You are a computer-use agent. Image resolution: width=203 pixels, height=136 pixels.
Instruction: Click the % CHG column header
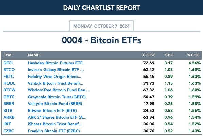coord(193,55)
